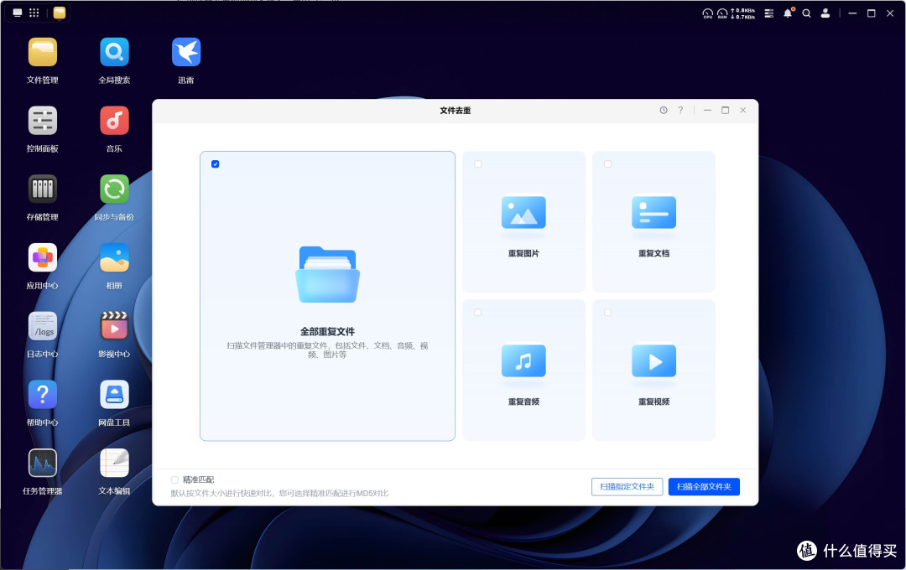Launch 应用中心 from the desktop
This screenshot has width=906, height=570.
pyautogui.click(x=42, y=257)
